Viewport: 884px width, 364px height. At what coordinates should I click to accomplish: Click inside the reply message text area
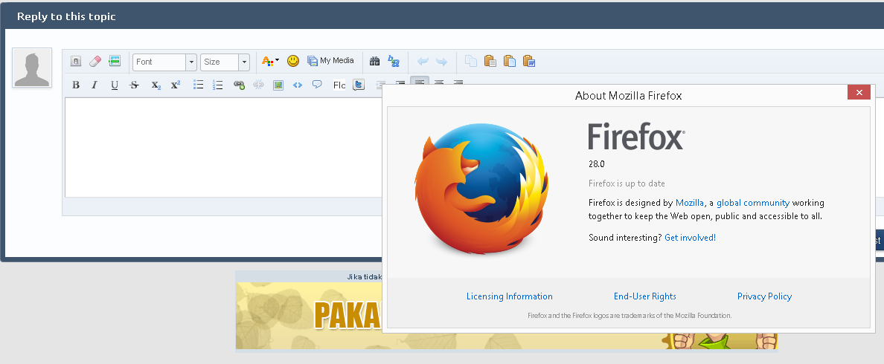223,147
